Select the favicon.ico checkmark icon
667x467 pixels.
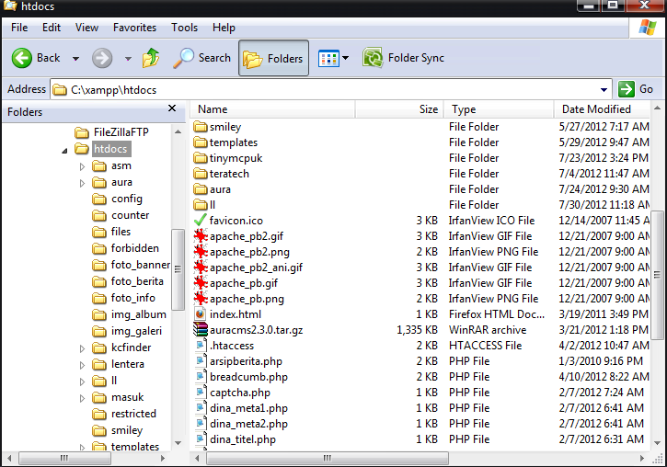tap(201, 221)
